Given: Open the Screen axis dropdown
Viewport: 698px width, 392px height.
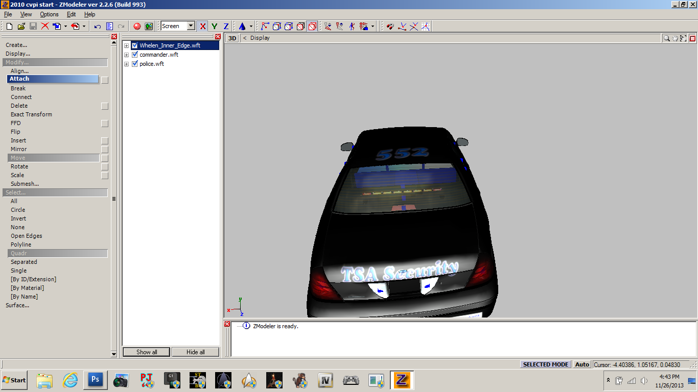Looking at the screenshot, I should (x=191, y=26).
